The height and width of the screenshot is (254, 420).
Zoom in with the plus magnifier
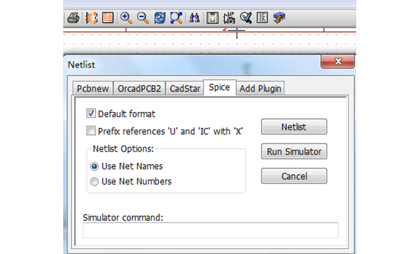click(126, 18)
